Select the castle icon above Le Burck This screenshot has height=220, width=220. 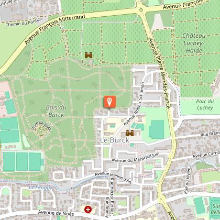pos(130,133)
